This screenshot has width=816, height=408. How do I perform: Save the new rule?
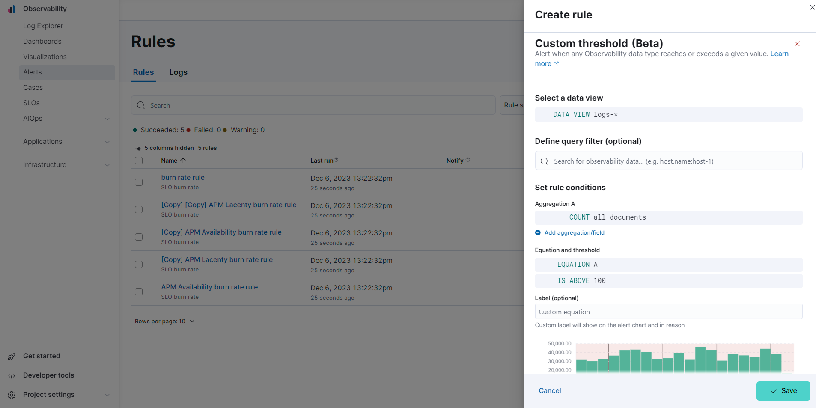783,391
